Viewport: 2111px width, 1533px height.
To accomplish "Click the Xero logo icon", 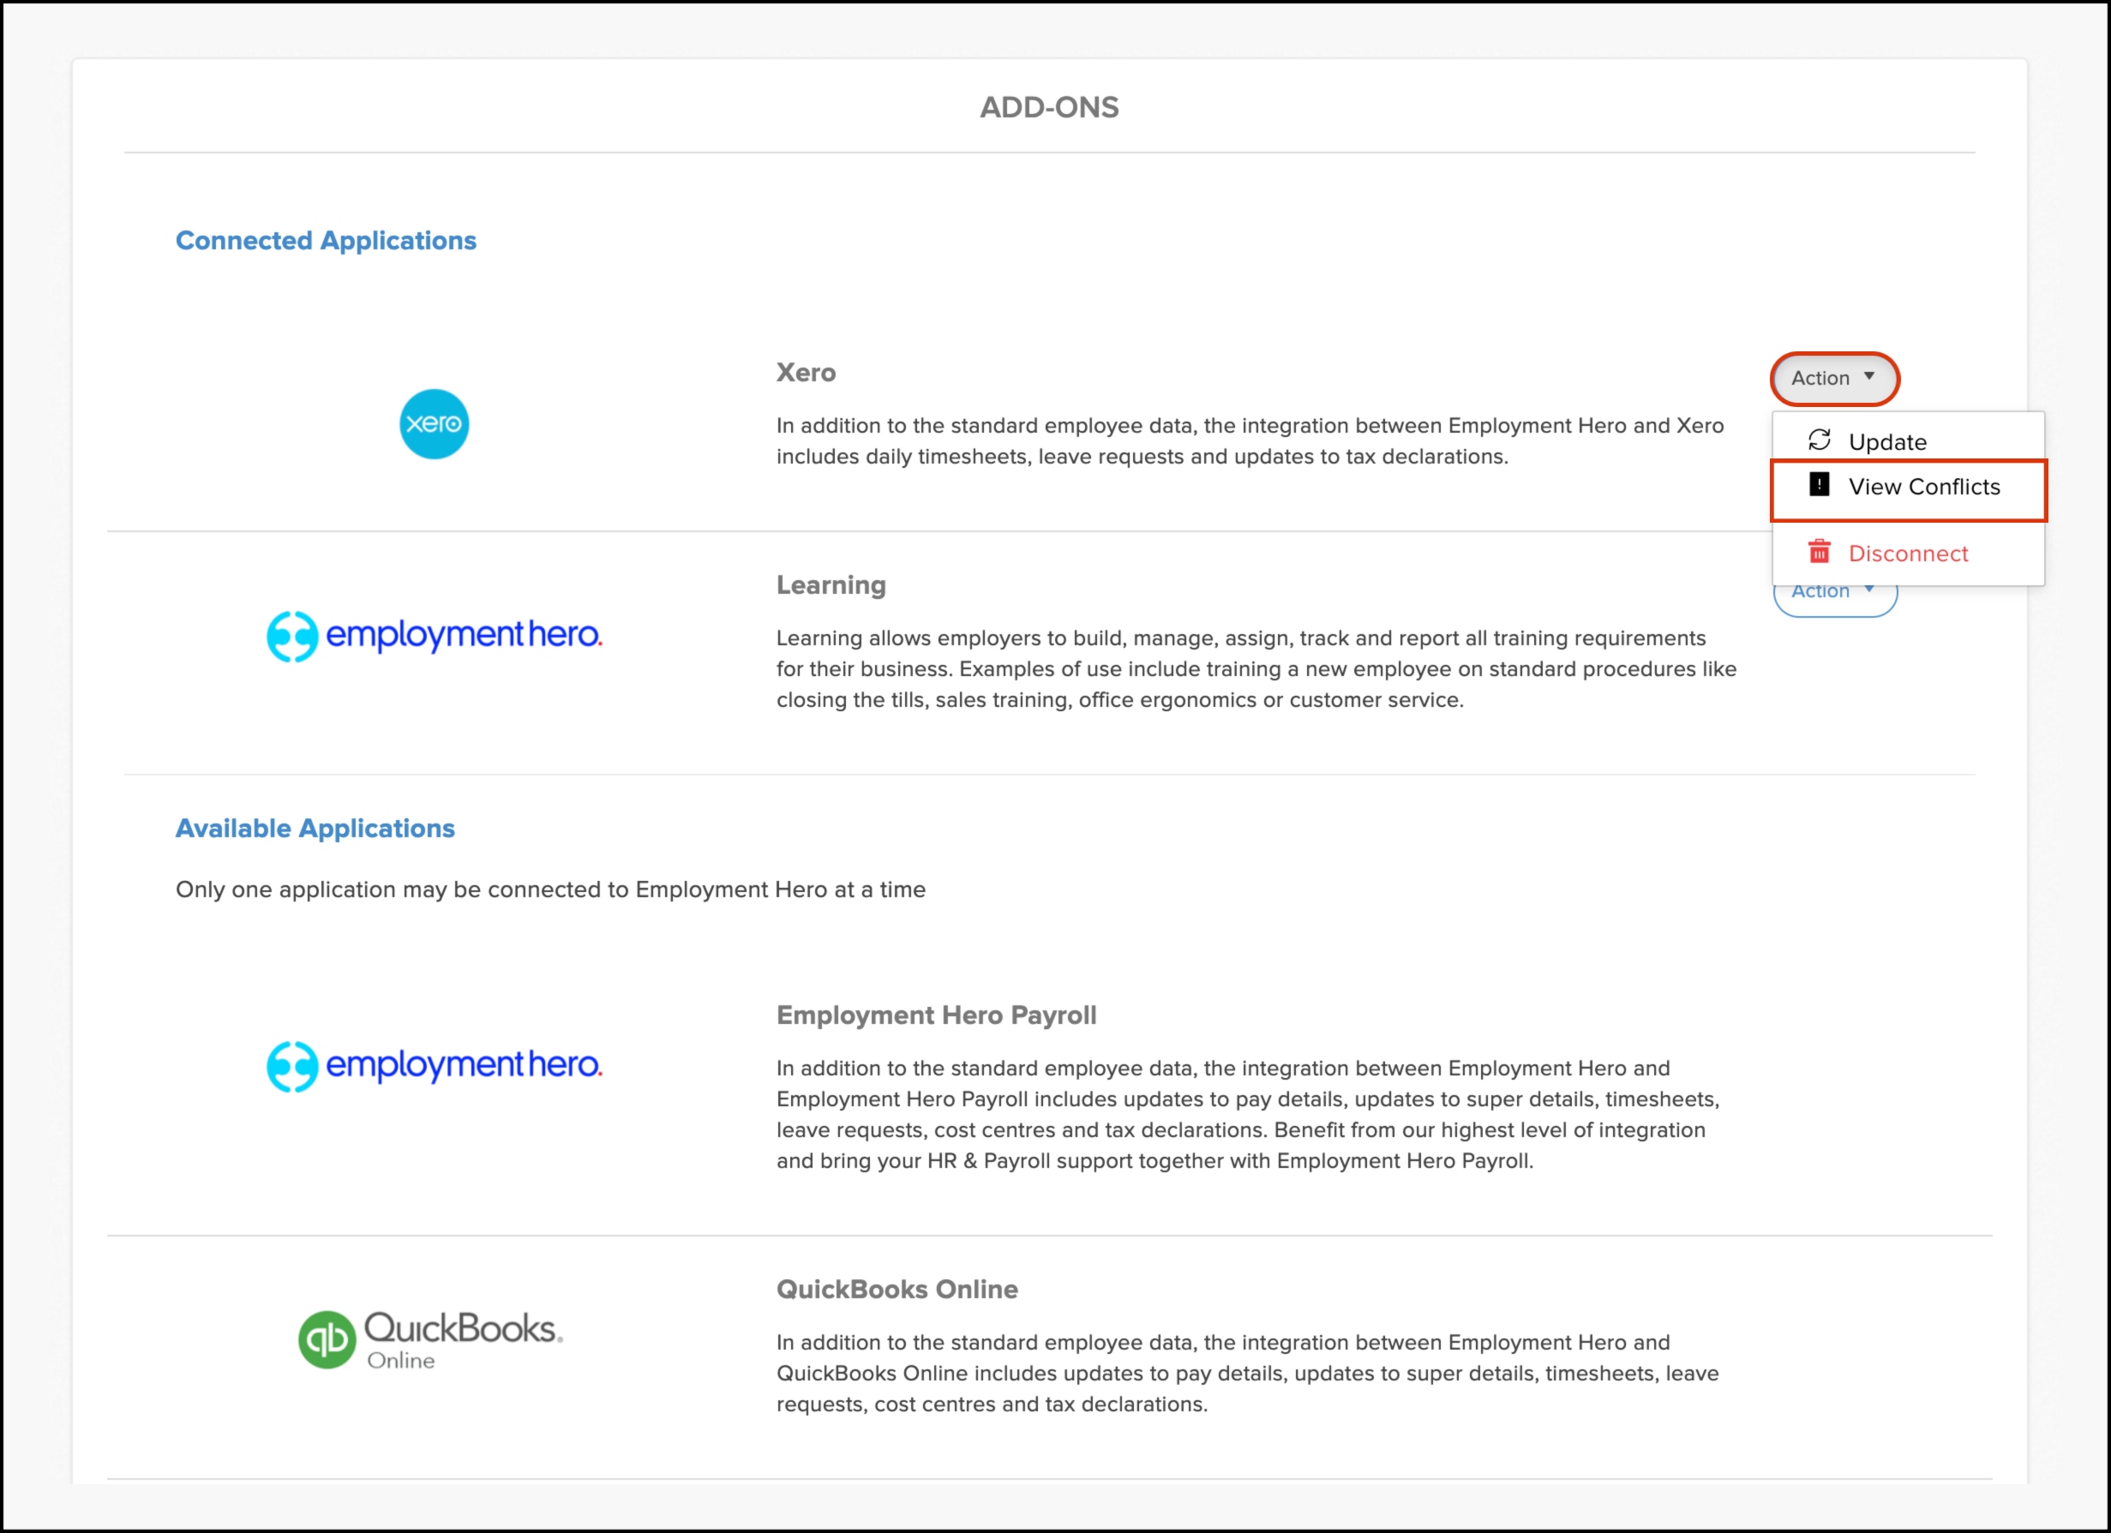I will (x=434, y=423).
